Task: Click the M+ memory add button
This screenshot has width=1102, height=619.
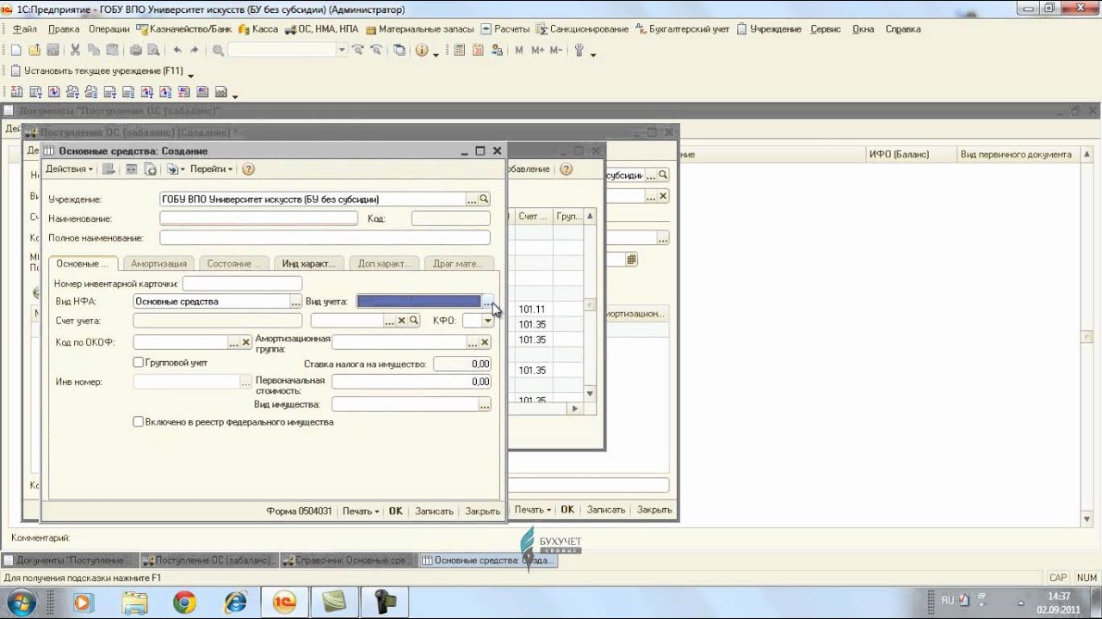Action: click(x=538, y=51)
